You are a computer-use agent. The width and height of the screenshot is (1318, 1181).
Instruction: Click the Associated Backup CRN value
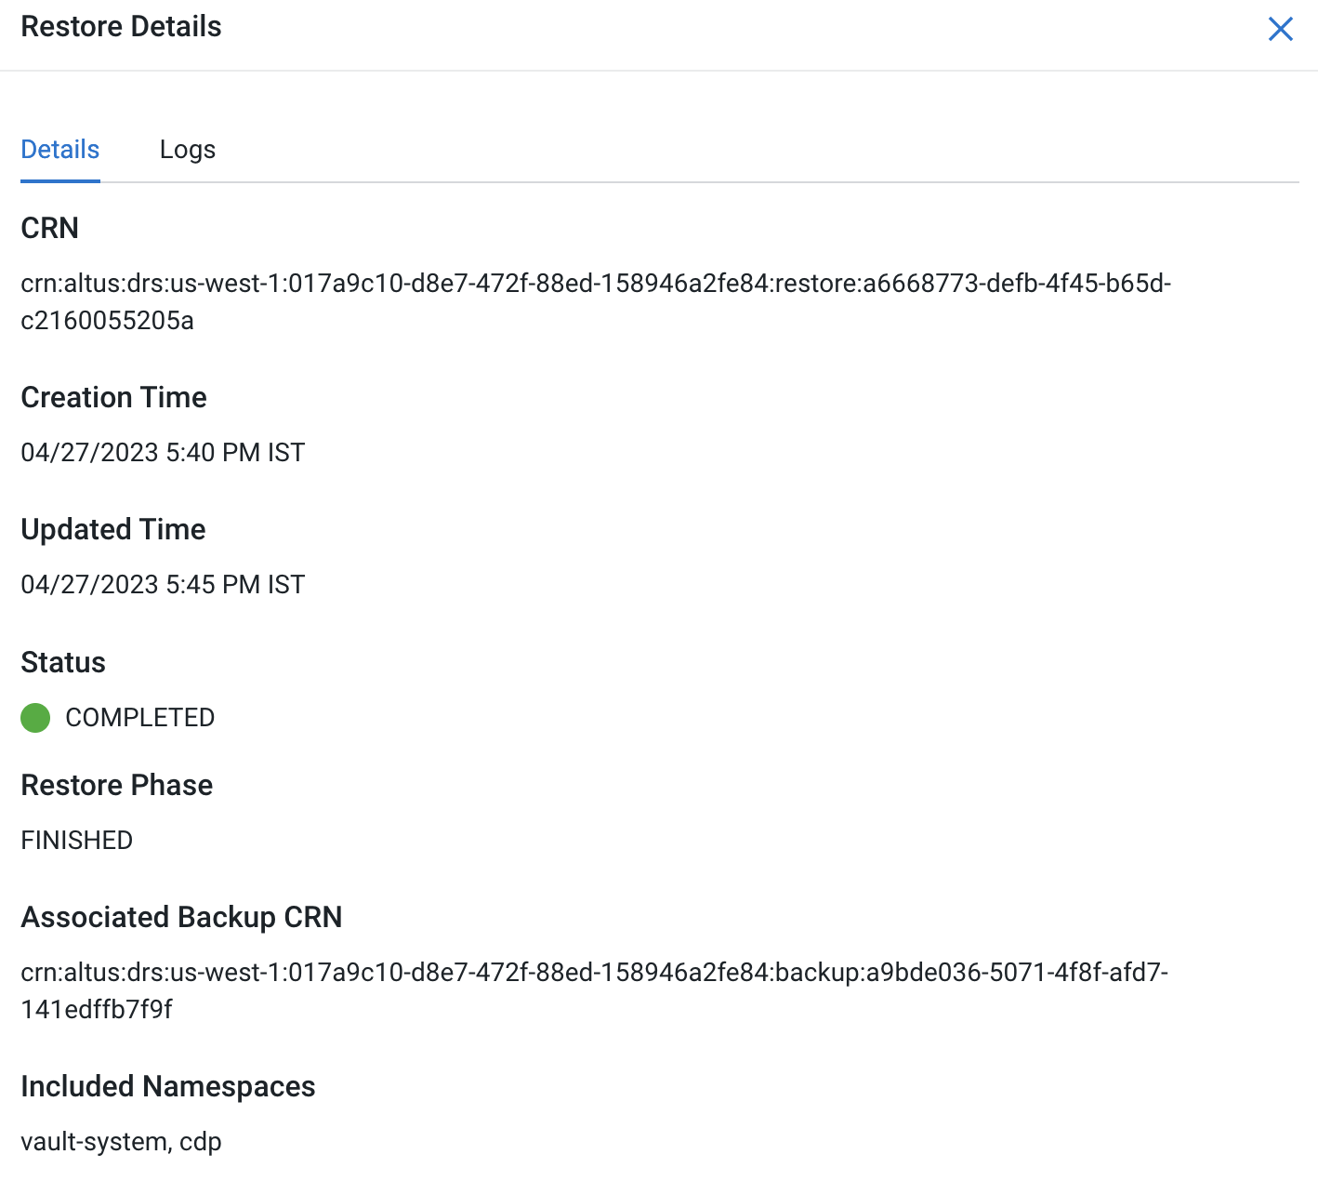point(595,990)
